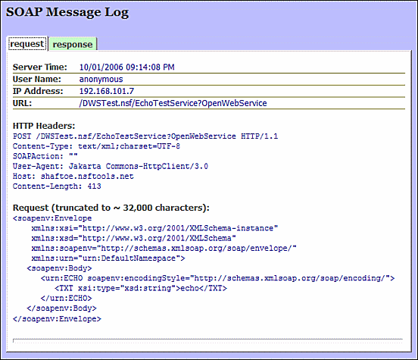Click the Content-Length 413 line
This screenshot has width=418, height=360.
57,186
